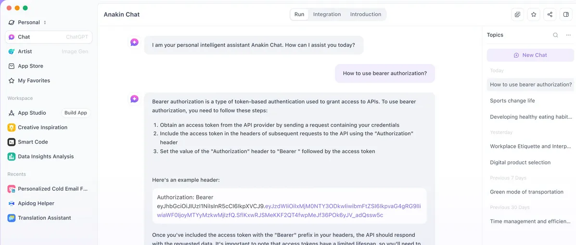Search topics with the magnifier icon
Viewport: 576px width, 245px height.
tap(555, 35)
